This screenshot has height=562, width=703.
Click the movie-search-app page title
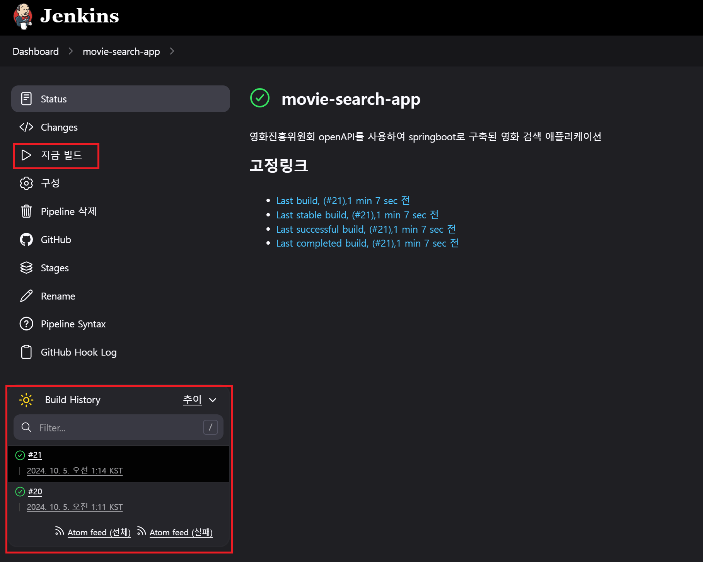coord(351,99)
